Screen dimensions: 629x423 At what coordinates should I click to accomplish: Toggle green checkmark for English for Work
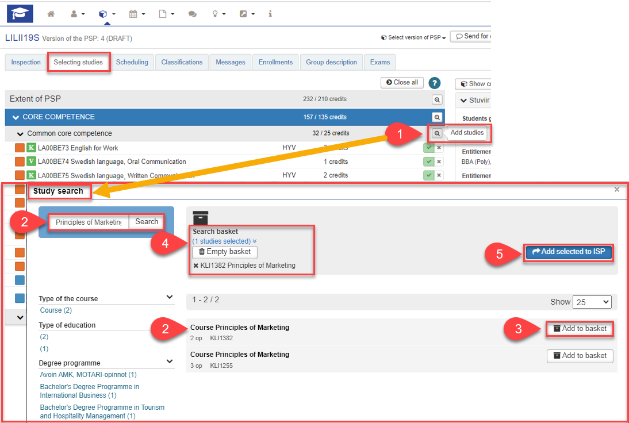[x=429, y=148]
